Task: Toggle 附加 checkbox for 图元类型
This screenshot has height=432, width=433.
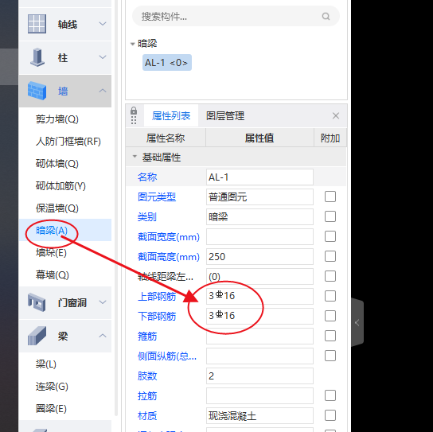Action: pos(330,197)
